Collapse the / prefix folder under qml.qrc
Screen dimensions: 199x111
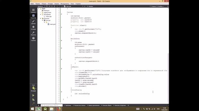44,22
